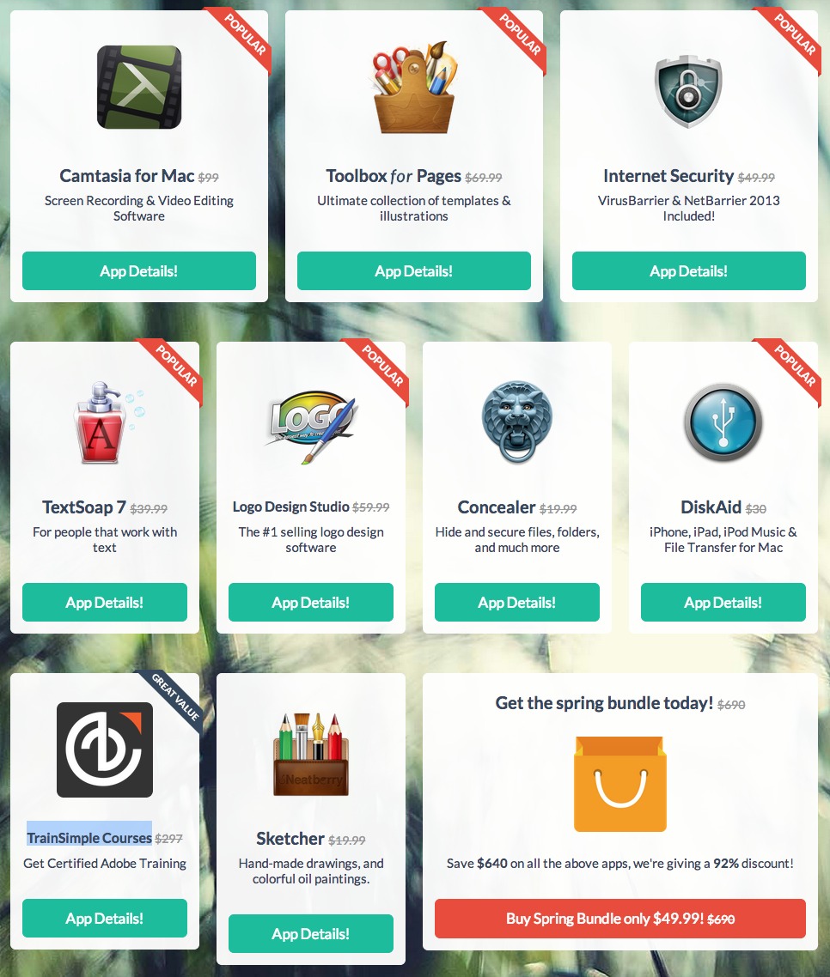Click the Internet Security padlock shield icon
This screenshot has height=977, width=830.
(688, 91)
